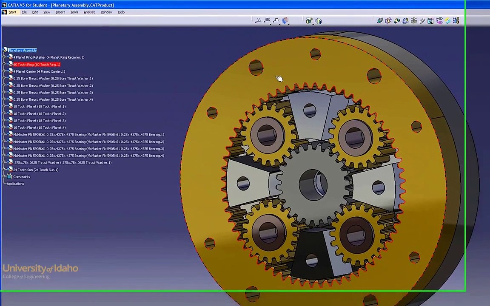Open dropdown arrow under Snap icon
This screenshot has height=306, width=490.
point(313,24)
